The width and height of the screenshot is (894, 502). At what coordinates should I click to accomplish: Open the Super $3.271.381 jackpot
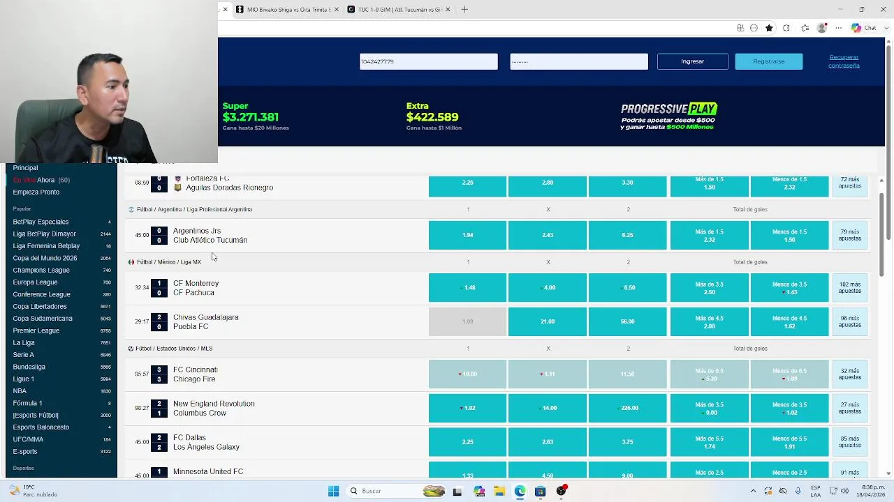click(x=256, y=116)
